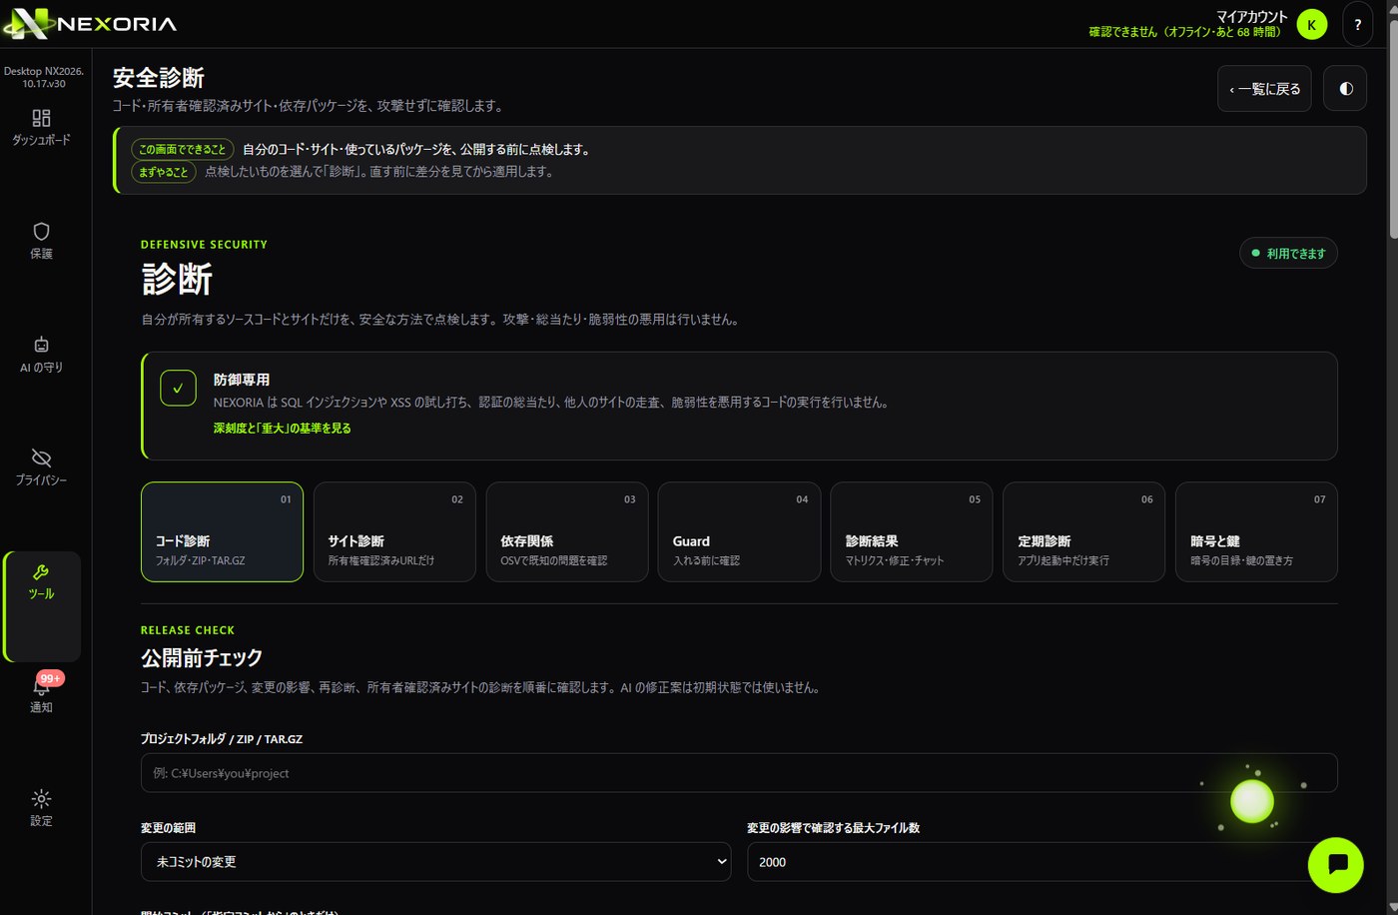Click the 利用できます status badge
Image resolution: width=1398 pixels, height=915 pixels.
[x=1288, y=253]
